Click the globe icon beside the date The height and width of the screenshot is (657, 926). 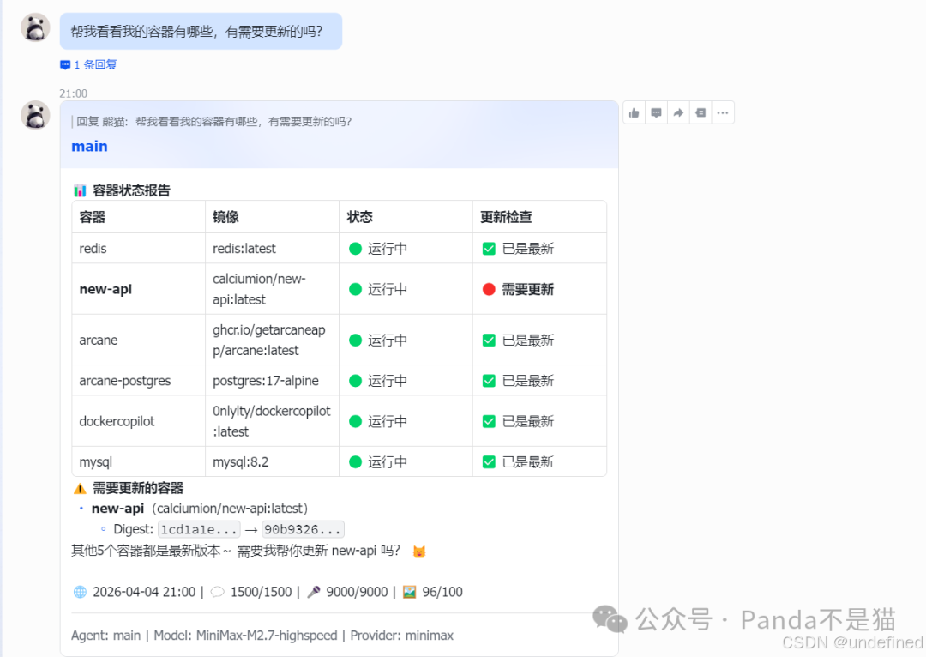(80, 592)
